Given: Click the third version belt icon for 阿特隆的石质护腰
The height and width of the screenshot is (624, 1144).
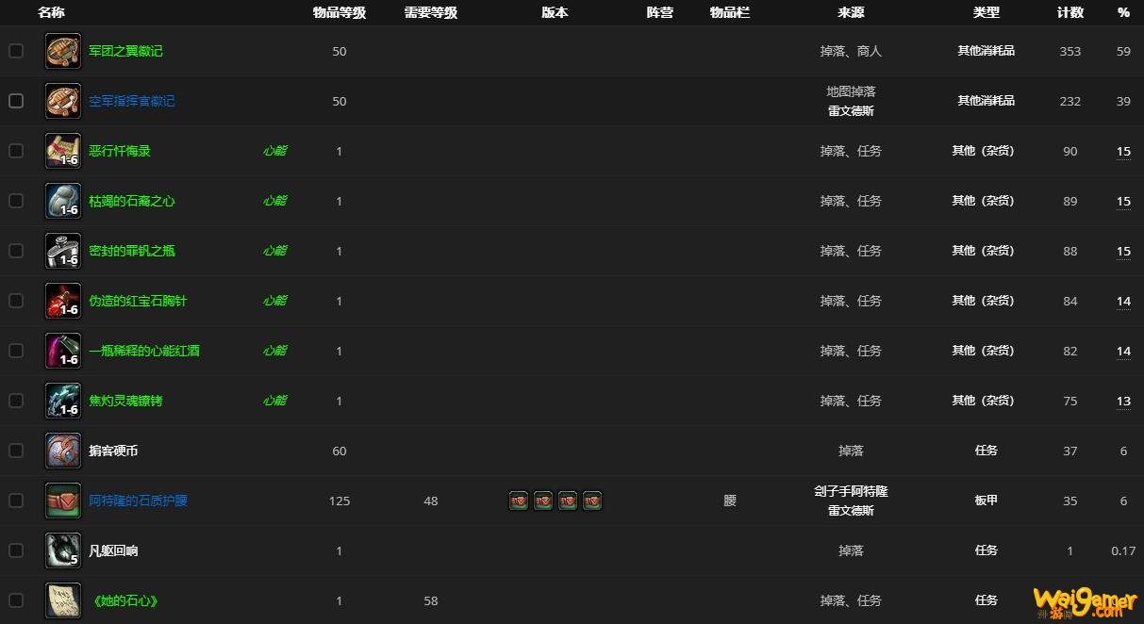Looking at the screenshot, I should [x=568, y=501].
